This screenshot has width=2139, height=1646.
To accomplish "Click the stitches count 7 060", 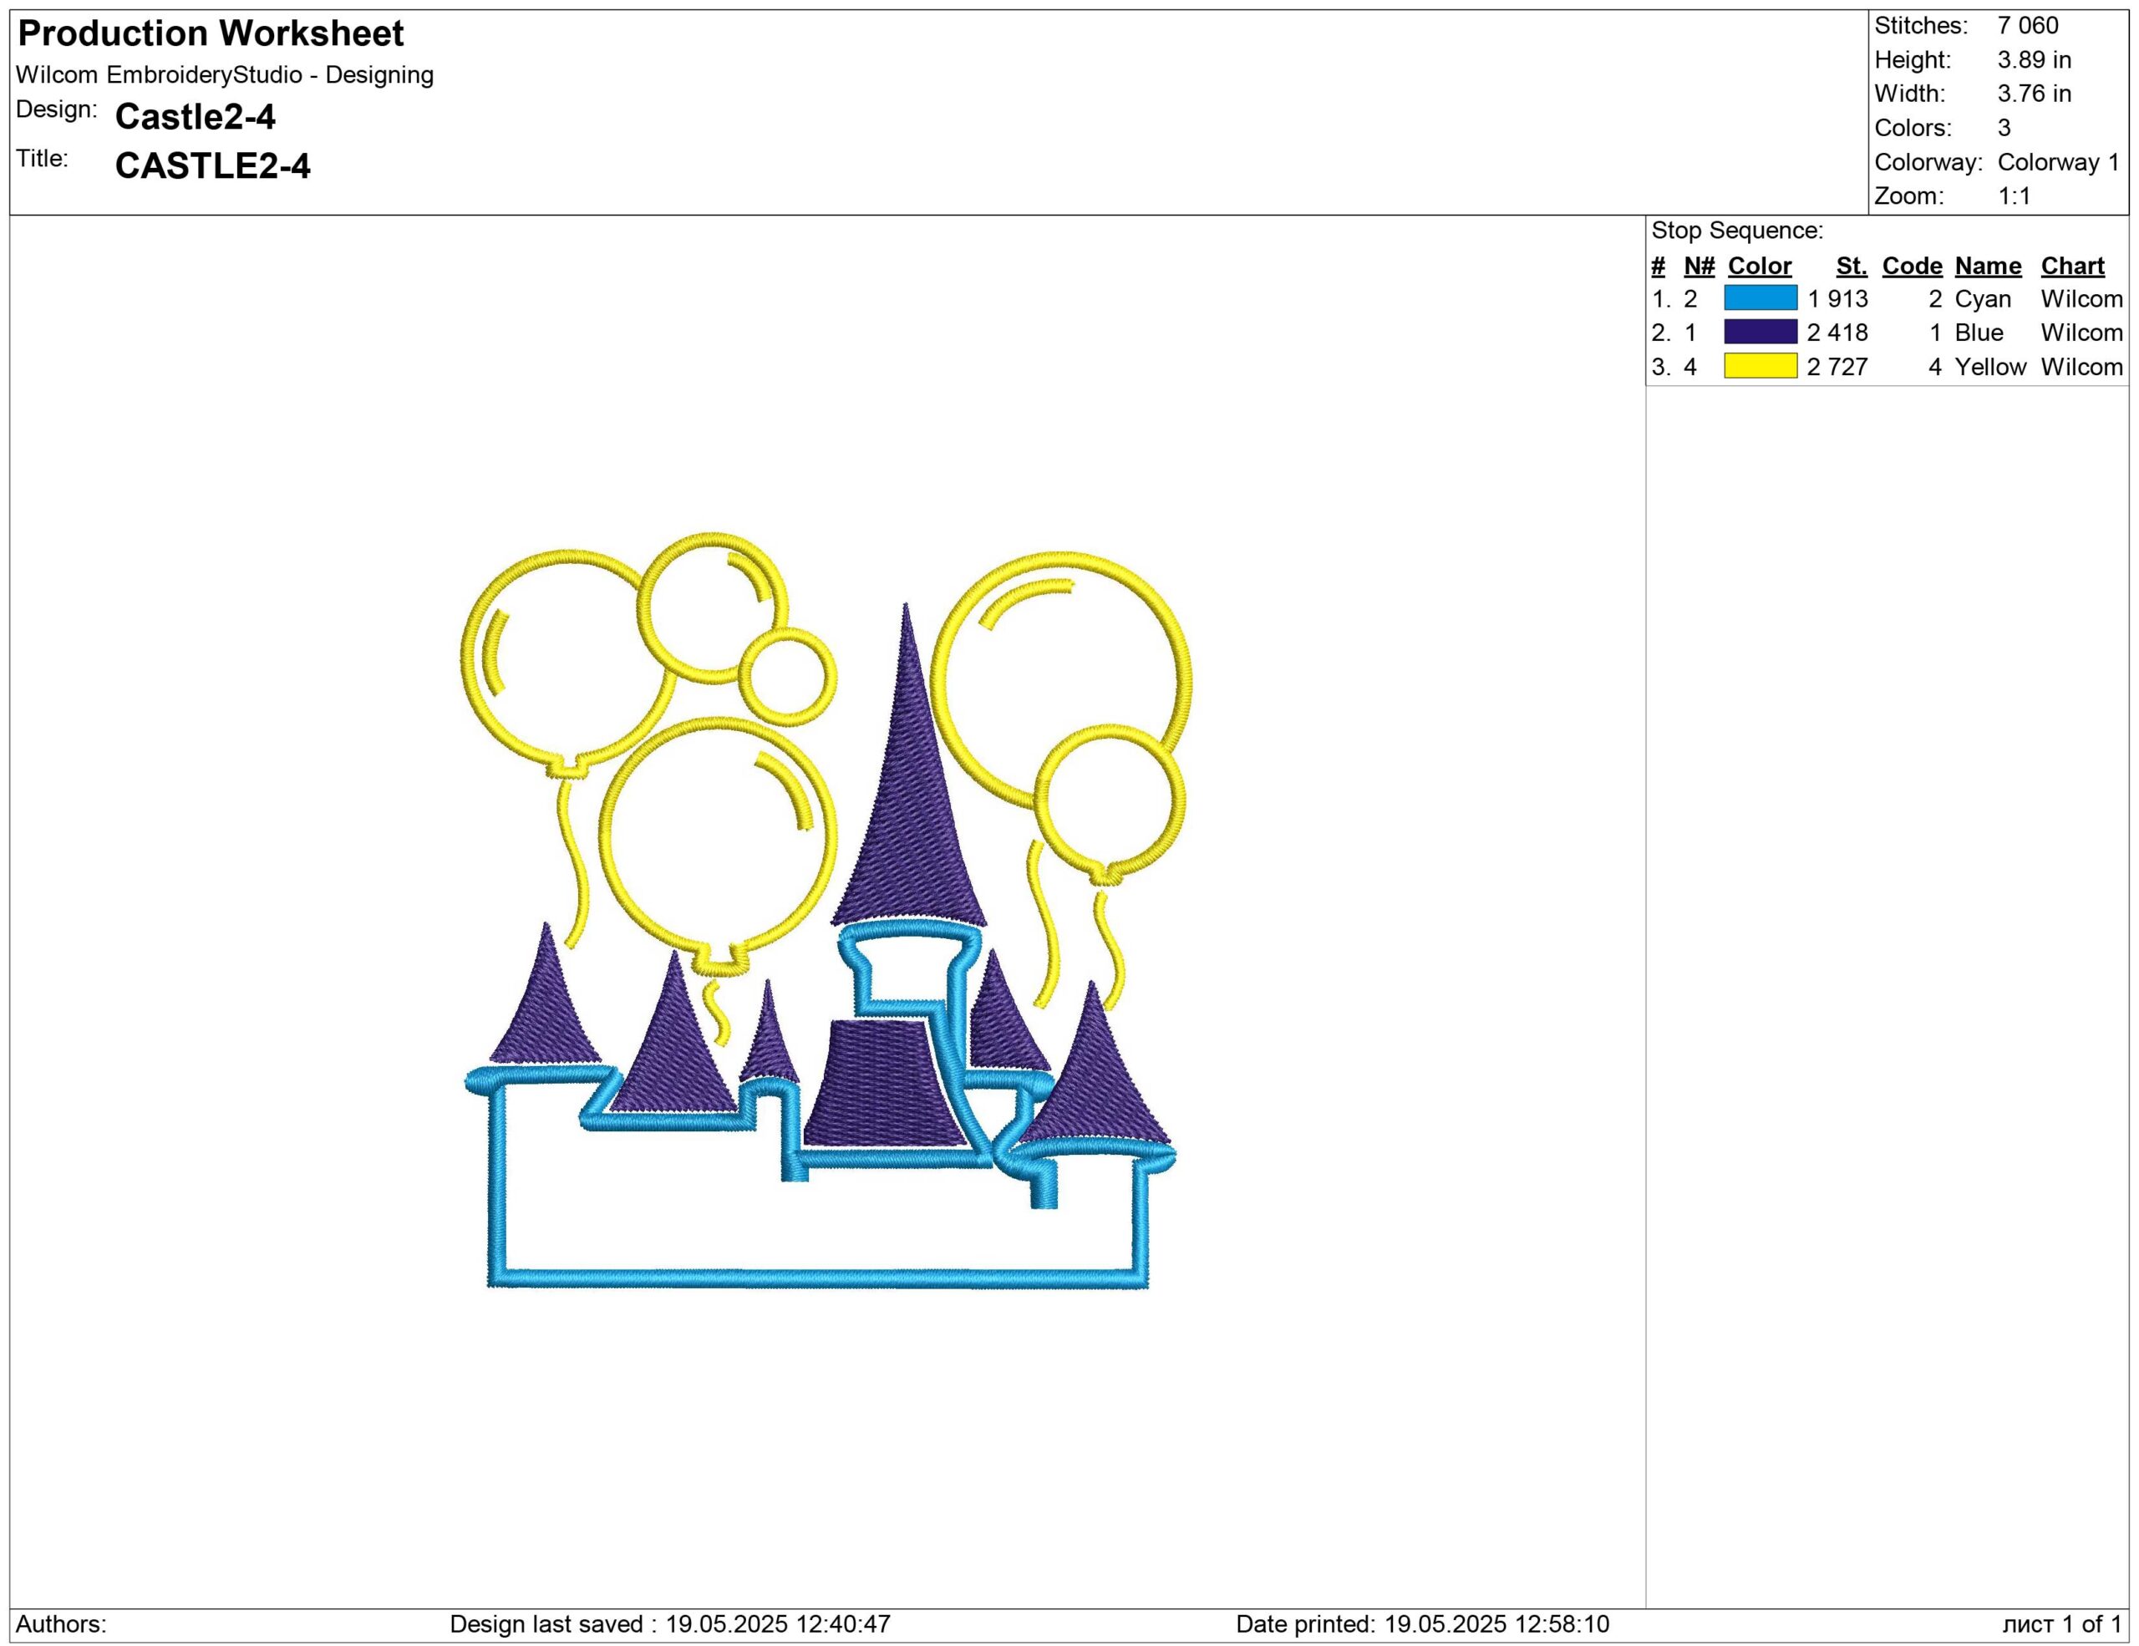I will [2027, 25].
